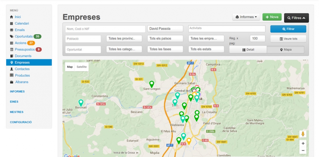Collapse the Filtres panel
This screenshot has height=157, width=319.
pyautogui.click(x=297, y=18)
